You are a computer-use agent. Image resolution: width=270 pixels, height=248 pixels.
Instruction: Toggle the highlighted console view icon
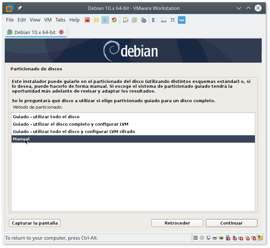(x=181, y=20)
